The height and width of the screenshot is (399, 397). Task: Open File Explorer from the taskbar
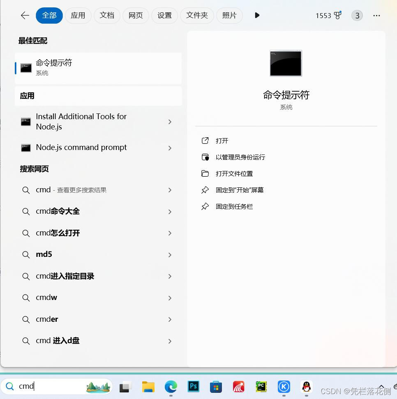[x=148, y=387]
